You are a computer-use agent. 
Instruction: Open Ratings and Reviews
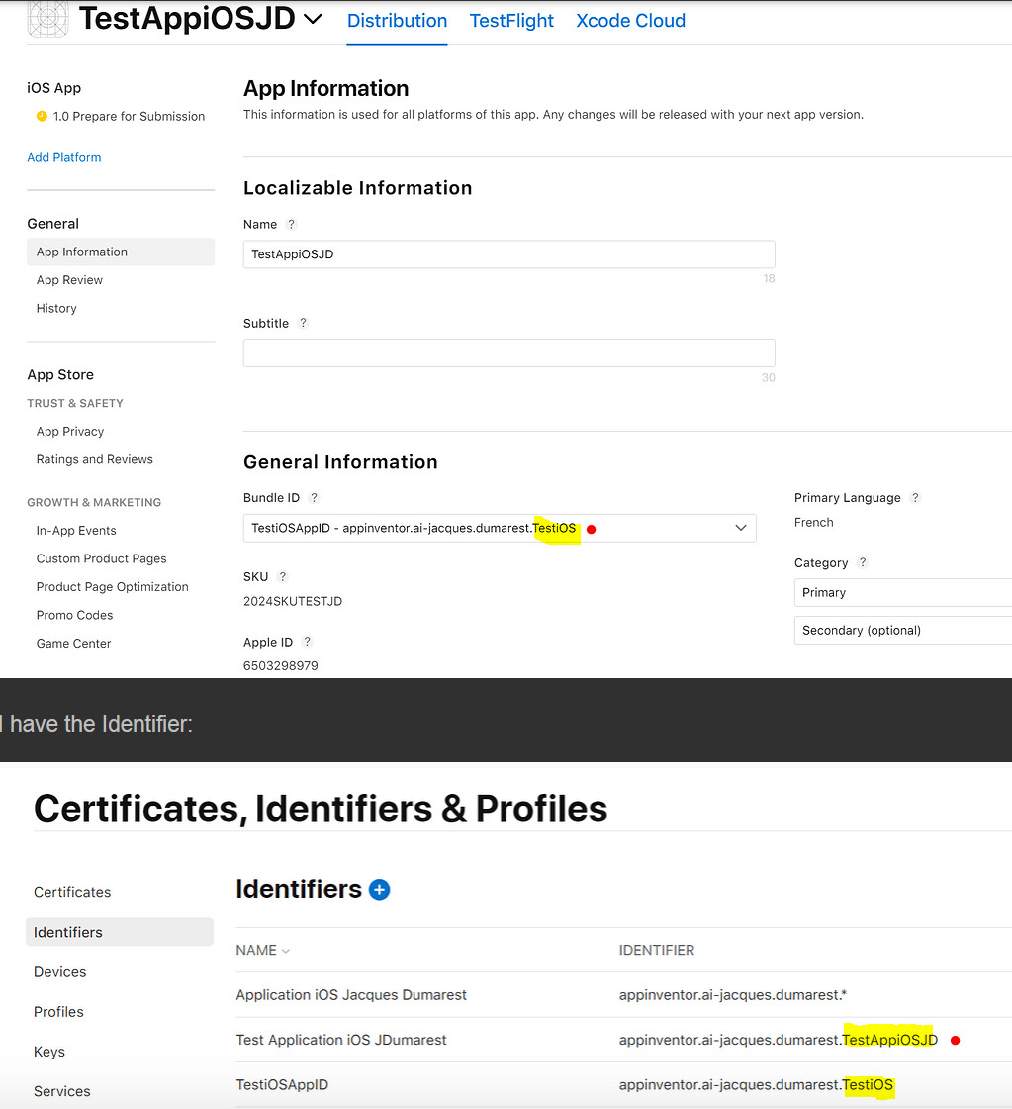pos(95,459)
